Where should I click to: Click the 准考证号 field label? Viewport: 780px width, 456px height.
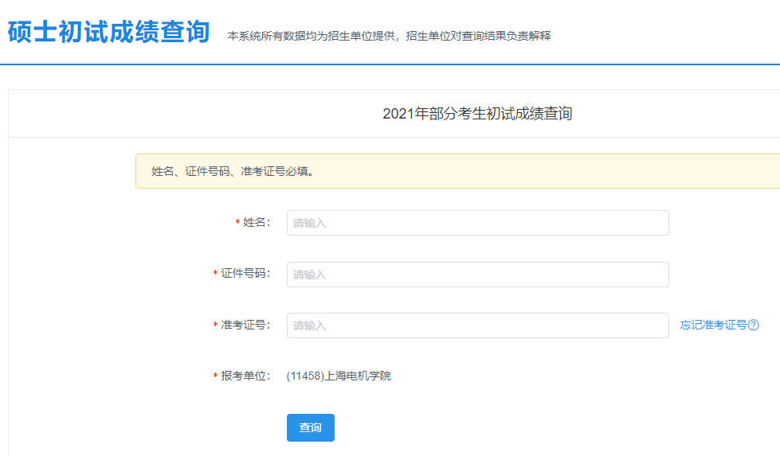click(245, 325)
